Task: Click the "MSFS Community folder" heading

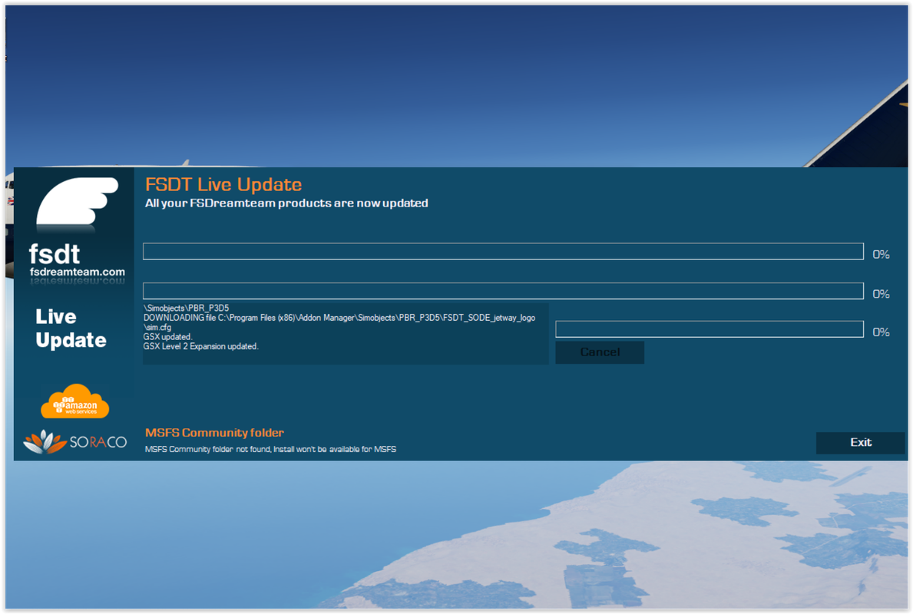Action: click(x=214, y=432)
